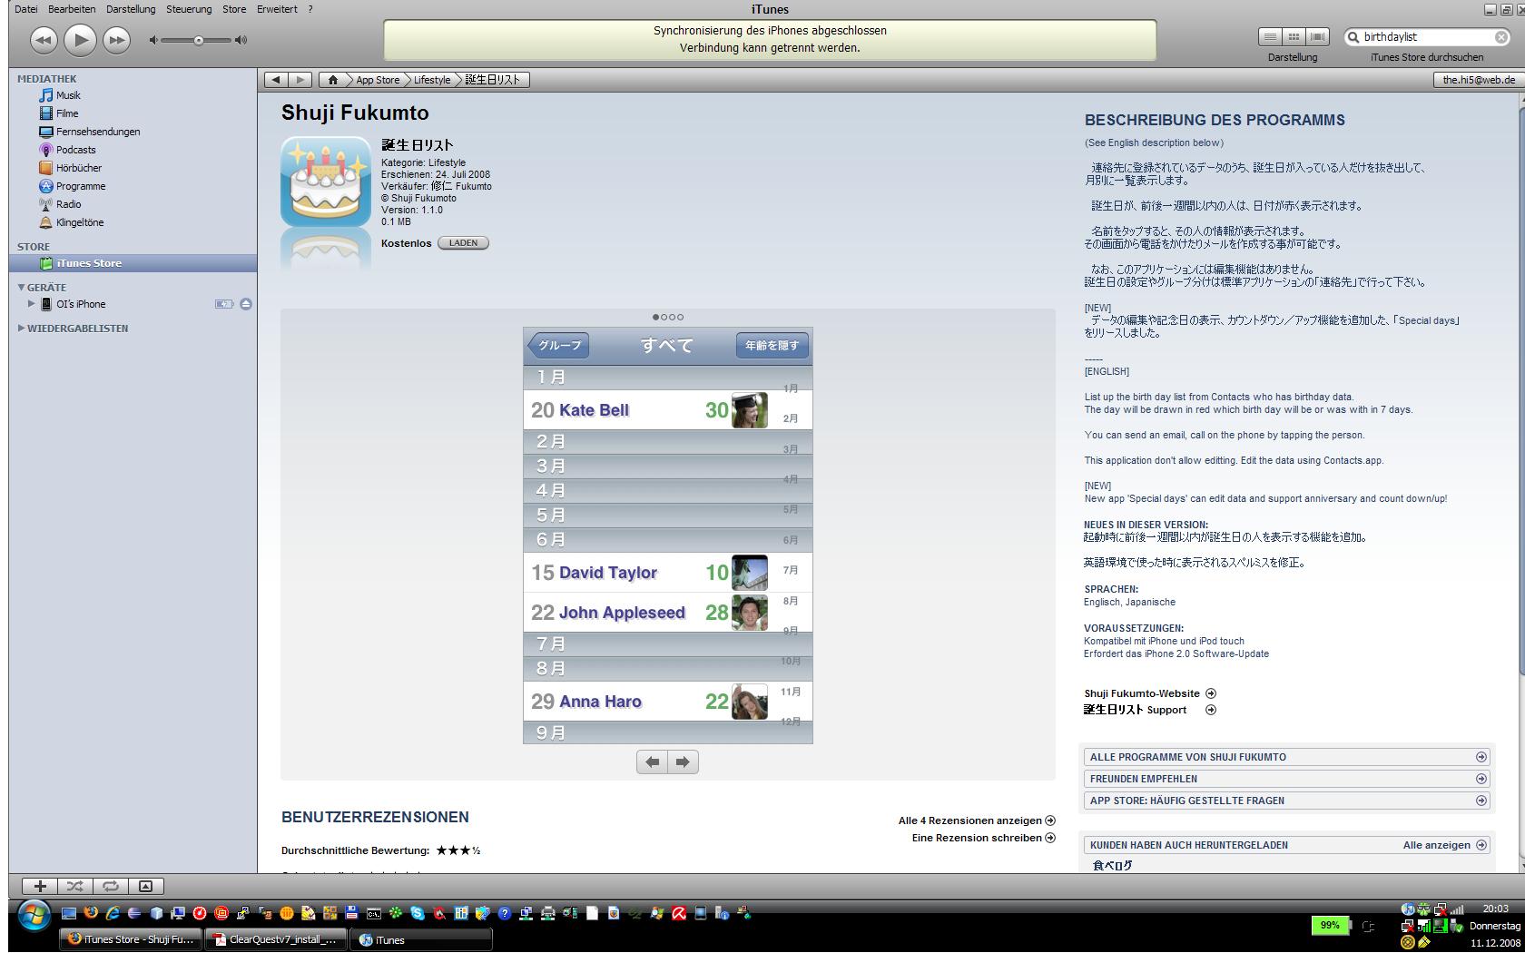Collapse the Geräte section
The width and height of the screenshot is (1525, 953).
(x=21, y=288)
